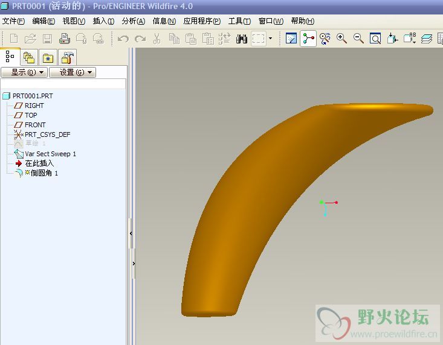Select the TOP datum plane
The image size is (443, 345).
[x=25, y=115]
